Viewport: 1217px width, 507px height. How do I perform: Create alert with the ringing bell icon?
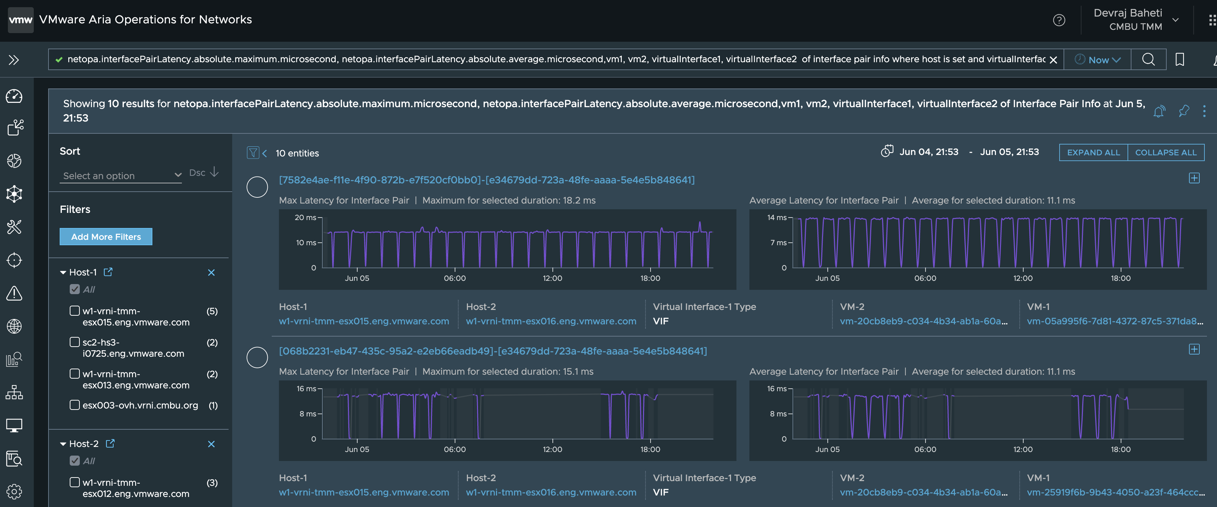point(1159,111)
